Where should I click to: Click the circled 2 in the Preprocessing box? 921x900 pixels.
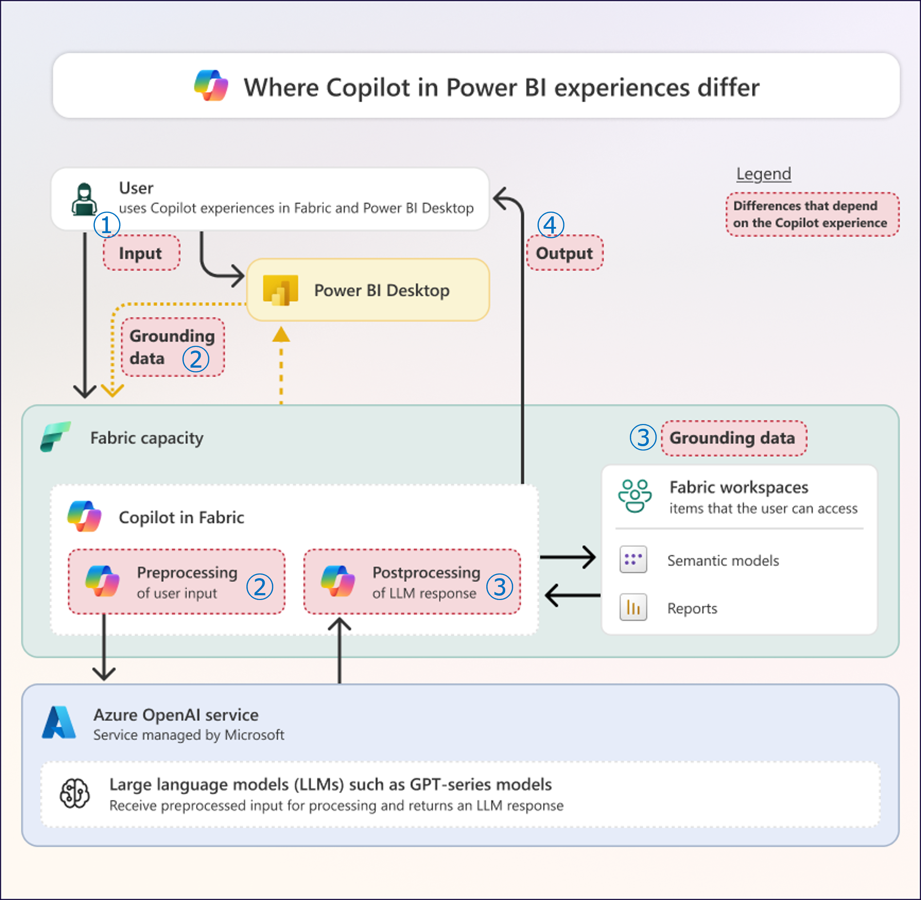coord(260,587)
